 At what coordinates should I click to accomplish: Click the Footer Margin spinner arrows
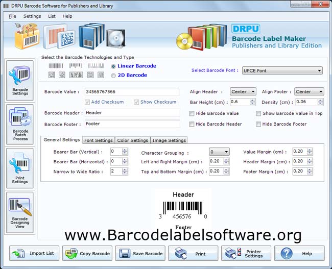click(x=310, y=172)
